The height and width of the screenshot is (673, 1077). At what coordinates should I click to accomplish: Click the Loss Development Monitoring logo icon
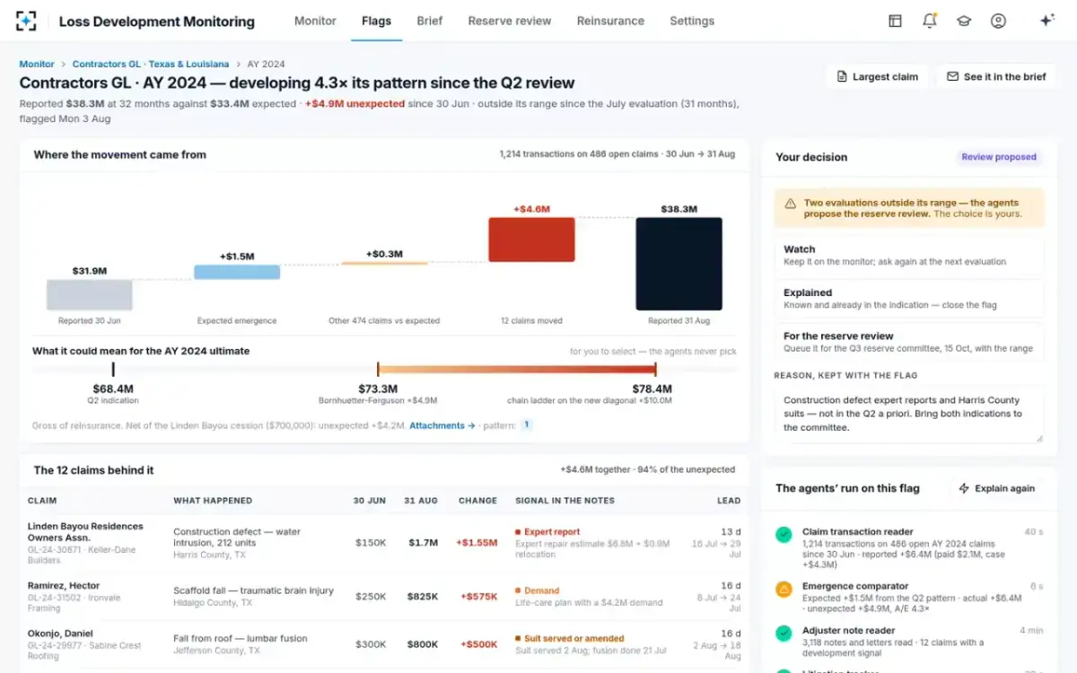point(26,21)
